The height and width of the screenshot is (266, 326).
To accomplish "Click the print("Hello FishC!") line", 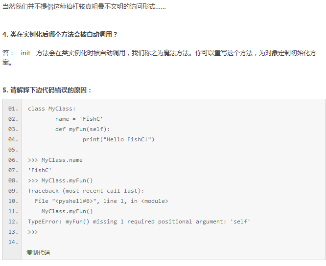I will pyautogui.click(x=118, y=139).
